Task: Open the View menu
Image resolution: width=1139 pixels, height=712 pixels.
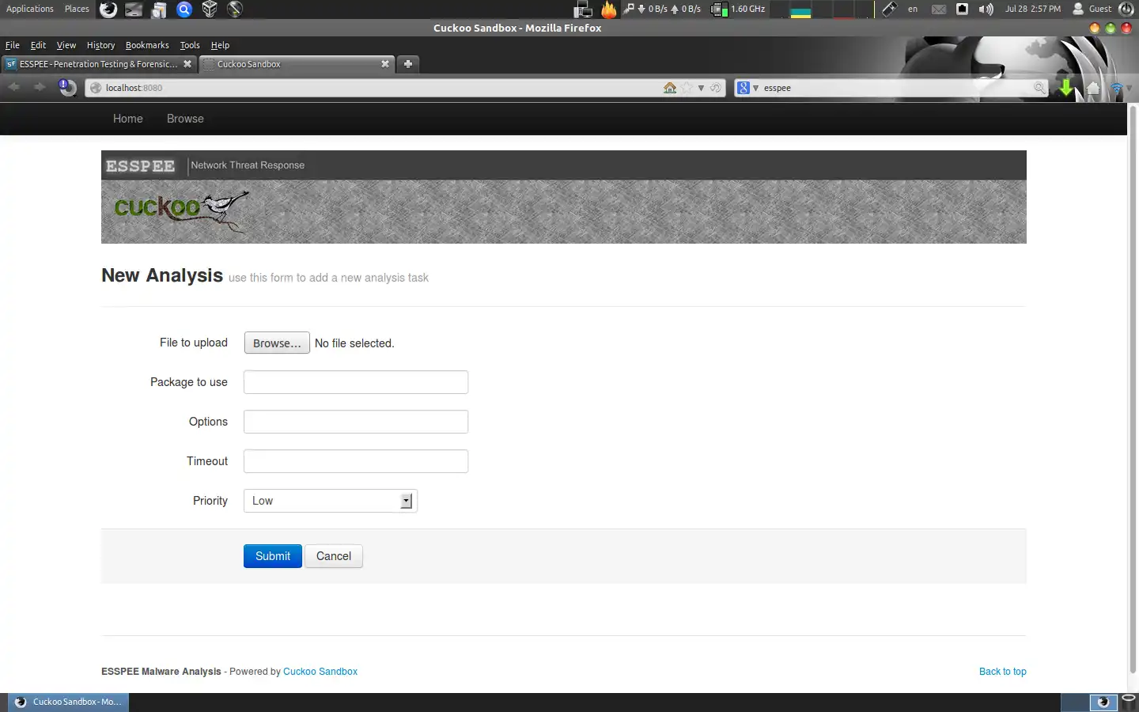Action: point(66,45)
